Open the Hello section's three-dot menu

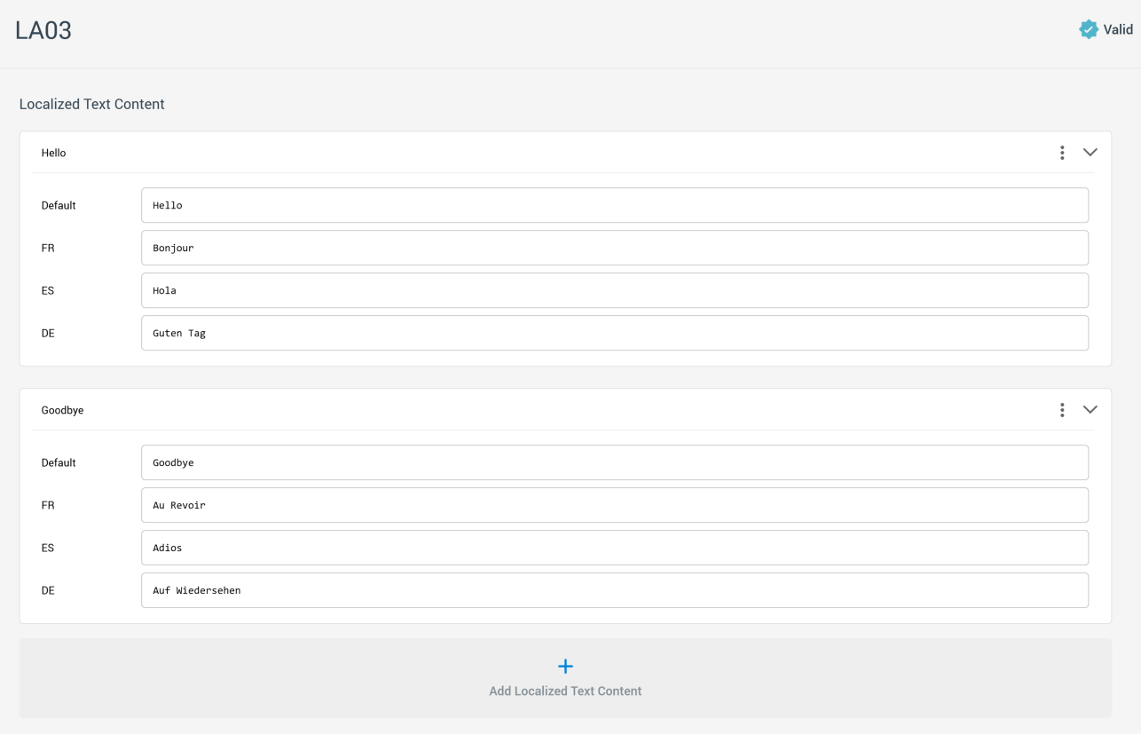pyautogui.click(x=1062, y=153)
